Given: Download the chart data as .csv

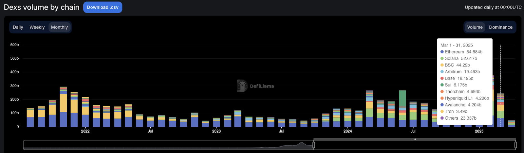Looking at the screenshot, I should [x=103, y=7].
